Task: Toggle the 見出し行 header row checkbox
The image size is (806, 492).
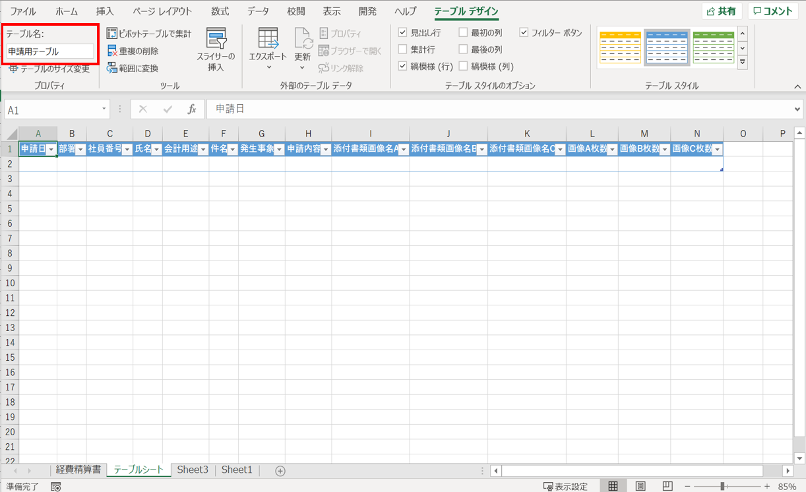Action: pyautogui.click(x=403, y=32)
